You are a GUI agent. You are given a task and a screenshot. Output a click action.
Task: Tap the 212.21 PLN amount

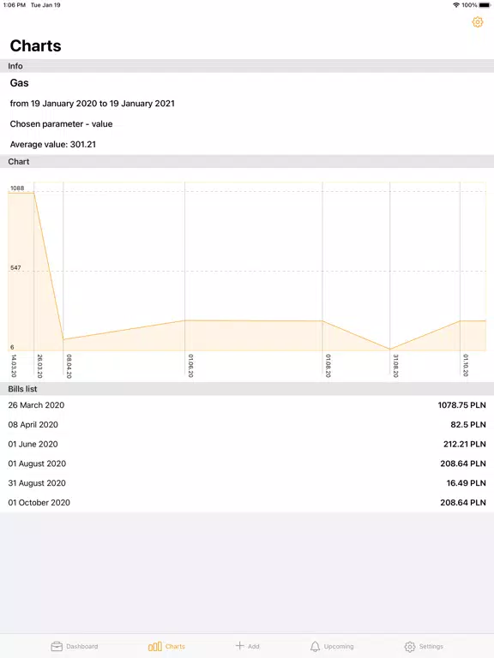465,444
